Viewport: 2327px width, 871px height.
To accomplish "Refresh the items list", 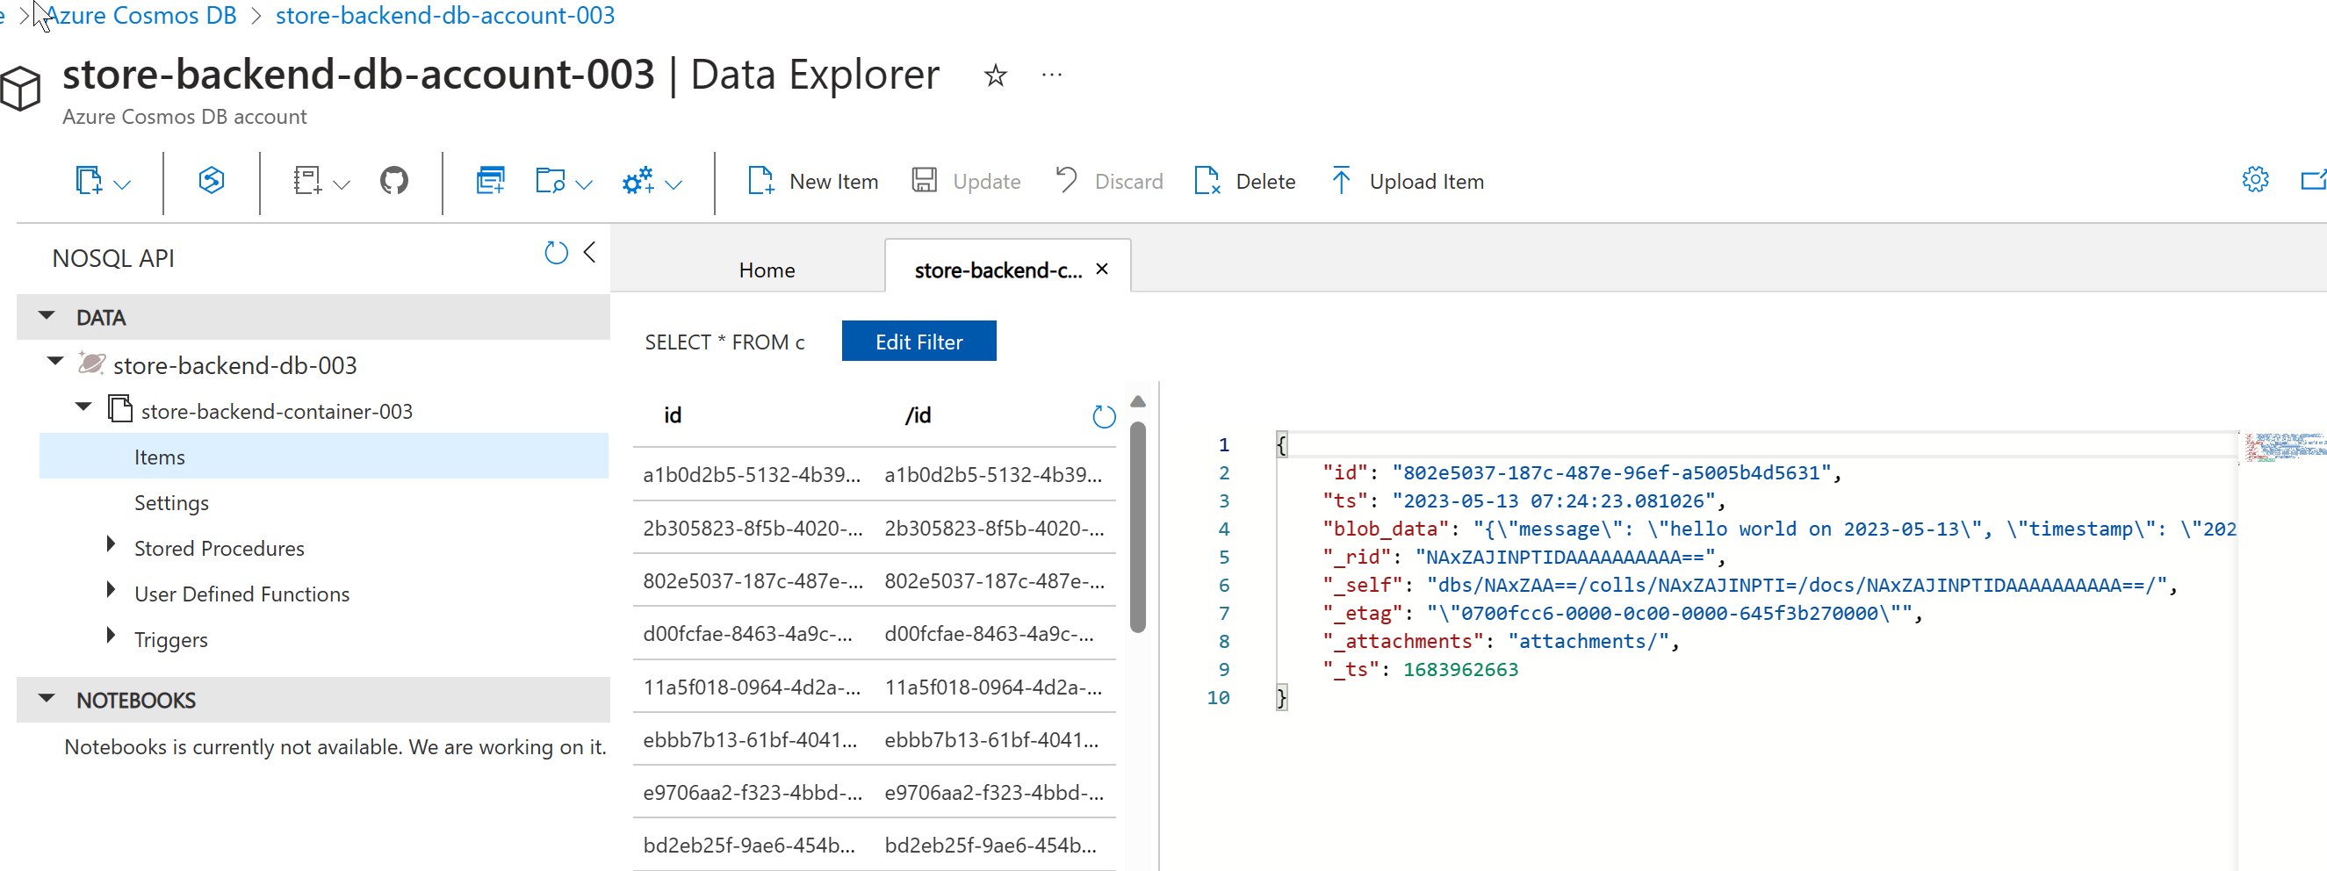I will coord(1104,416).
